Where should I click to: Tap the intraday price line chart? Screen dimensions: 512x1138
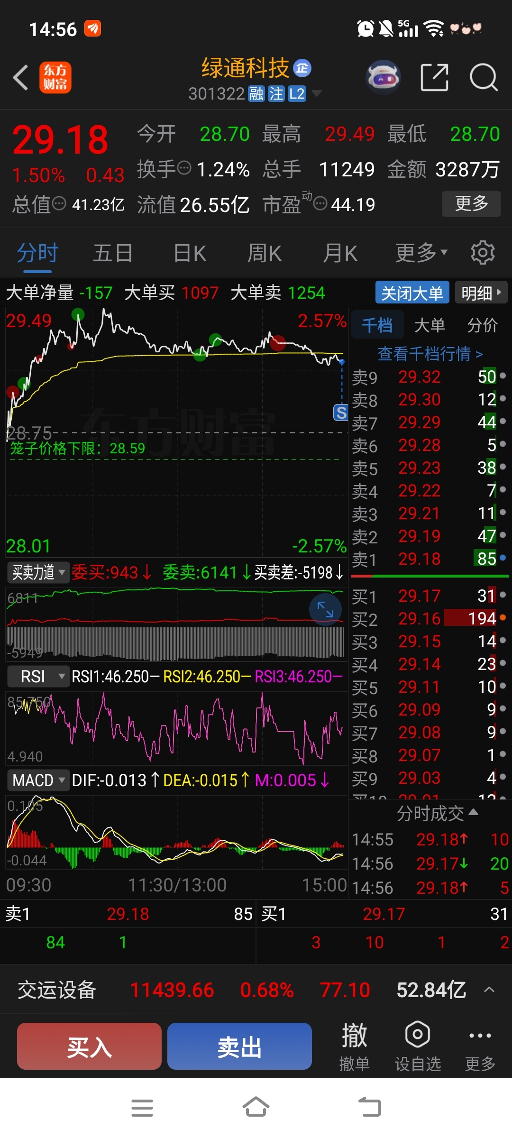(176, 431)
